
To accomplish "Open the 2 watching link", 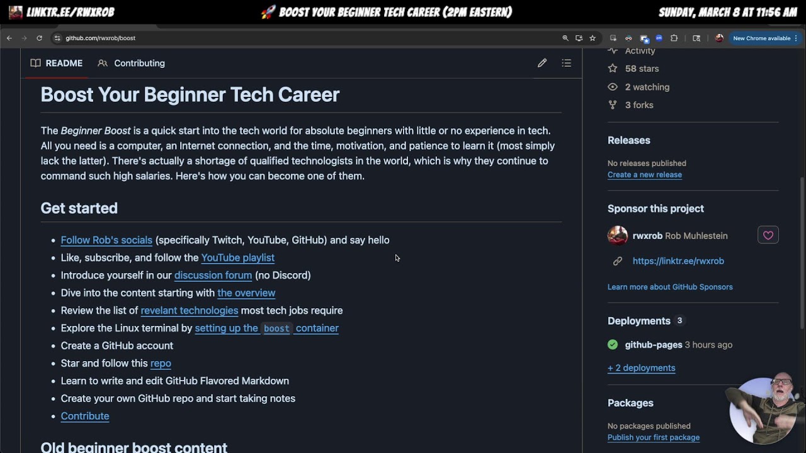I will pos(647,87).
